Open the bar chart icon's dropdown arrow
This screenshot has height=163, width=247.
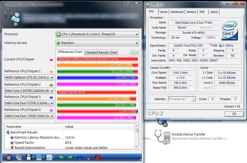click(43, 157)
